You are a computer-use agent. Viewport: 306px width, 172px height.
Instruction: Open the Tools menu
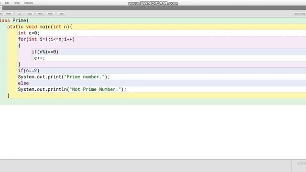(16, 3)
